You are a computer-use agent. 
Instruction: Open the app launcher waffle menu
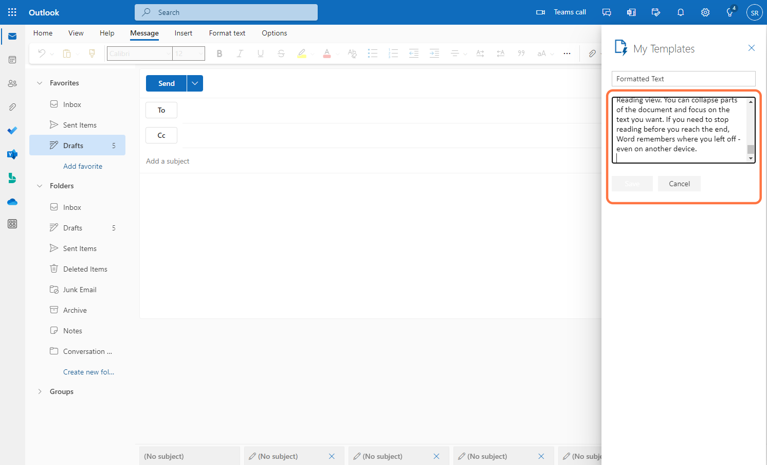[x=12, y=12]
